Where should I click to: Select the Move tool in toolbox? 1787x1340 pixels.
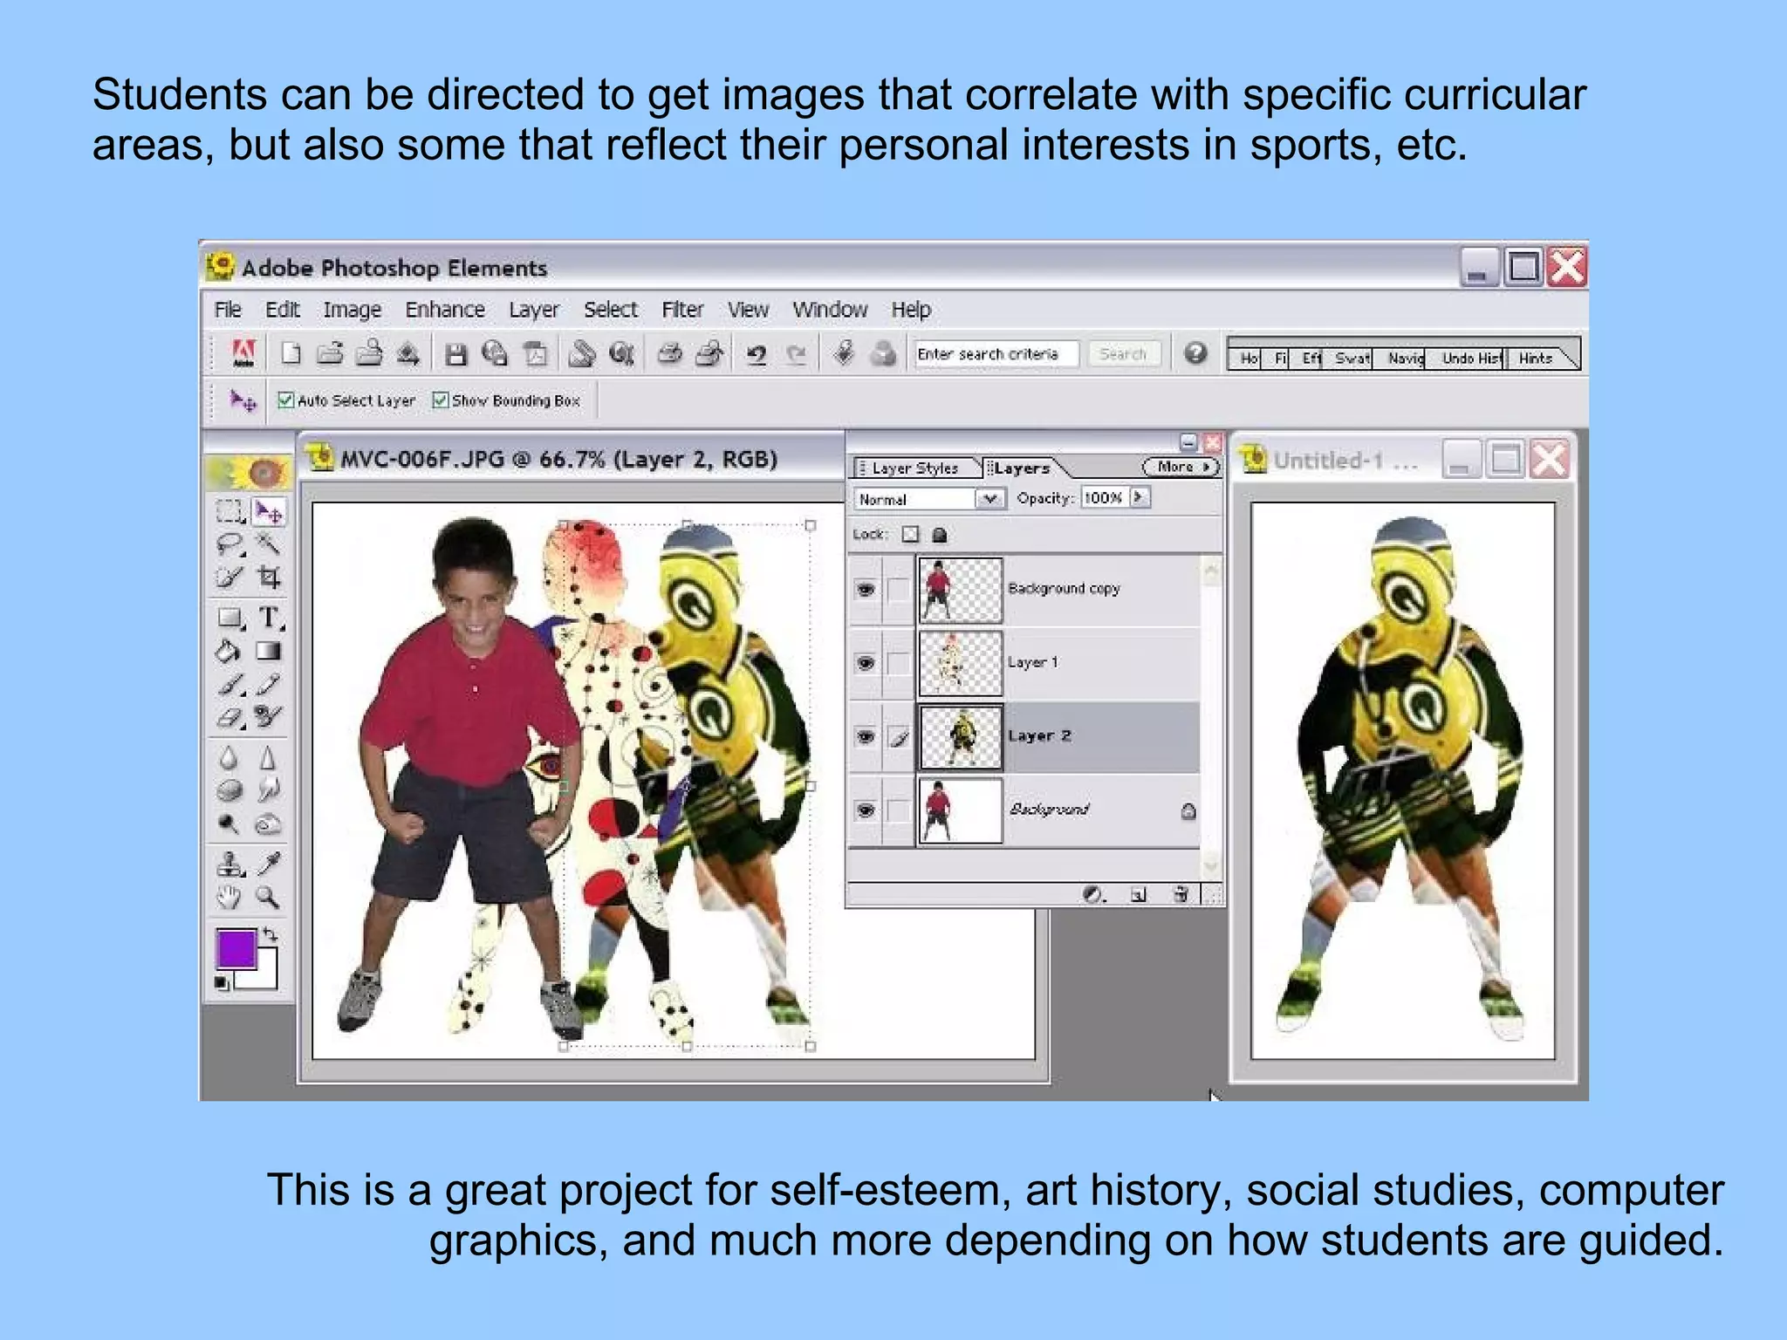tap(269, 511)
